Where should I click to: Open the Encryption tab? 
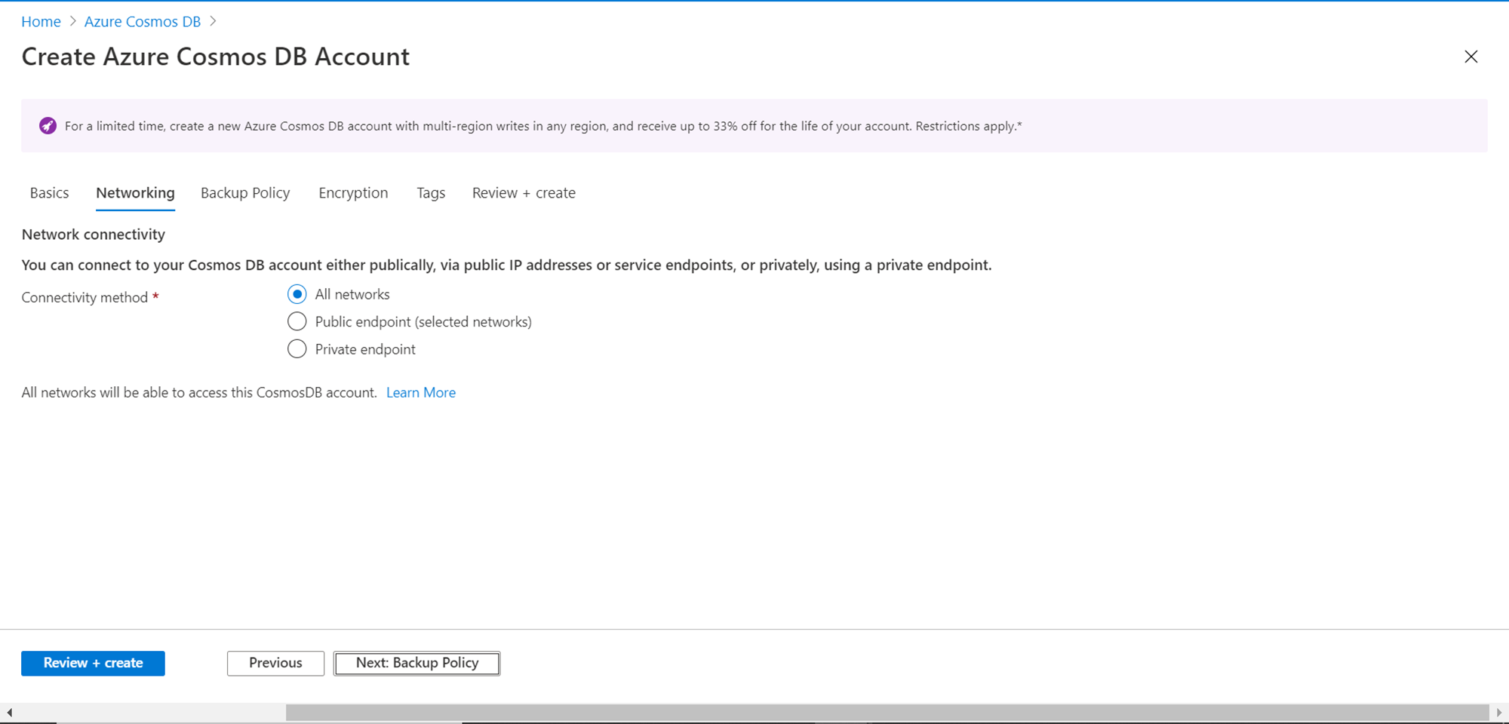[353, 193]
